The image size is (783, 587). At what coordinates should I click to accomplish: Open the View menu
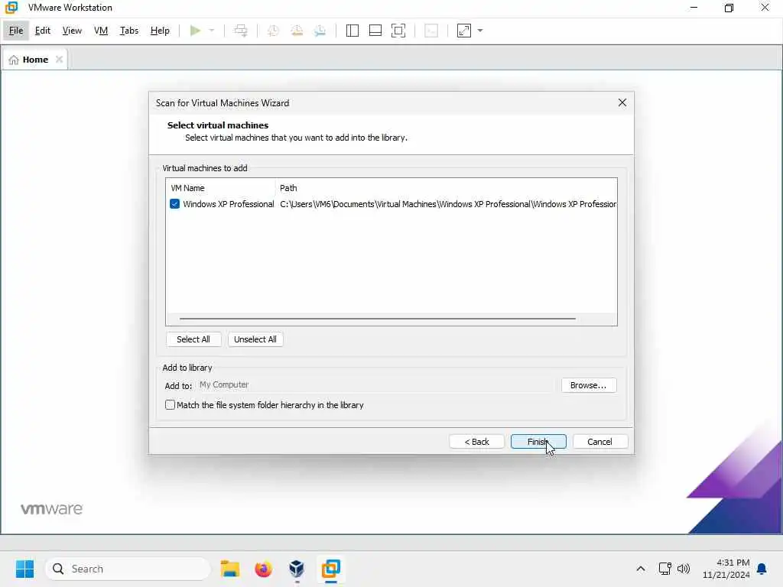(x=72, y=31)
